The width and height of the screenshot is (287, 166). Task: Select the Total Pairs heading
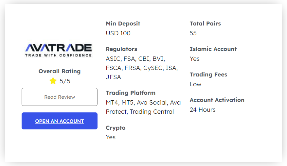[205, 24]
